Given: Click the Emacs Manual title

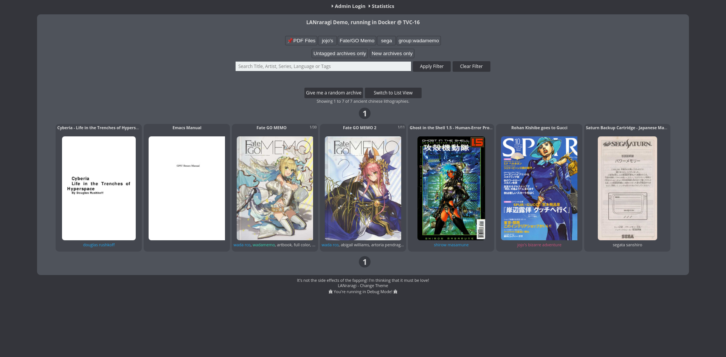Looking at the screenshot, I should coord(187,128).
